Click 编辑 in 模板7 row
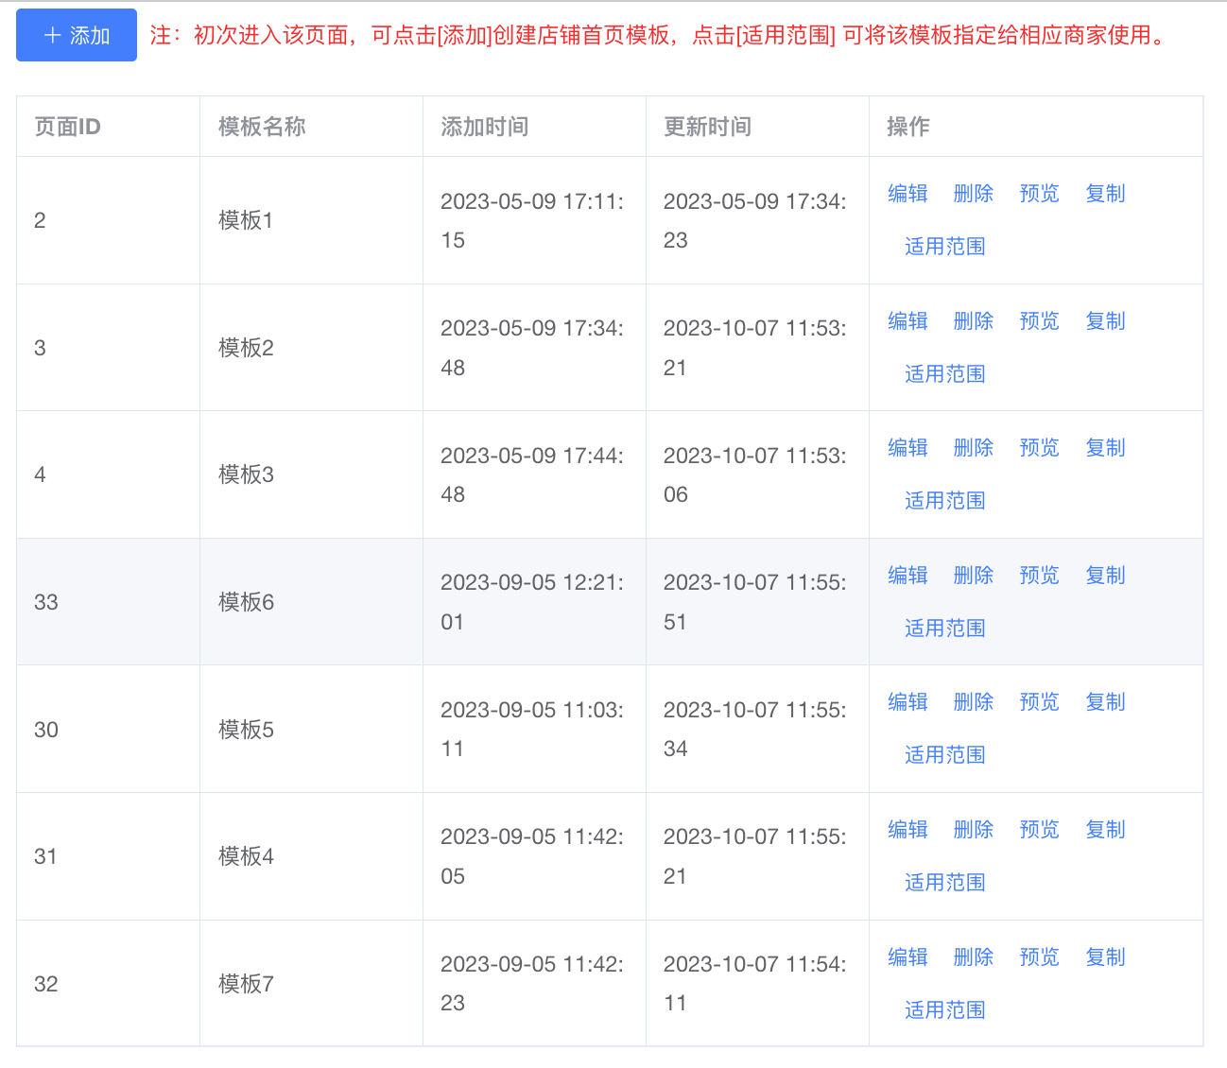The image size is (1227, 1068). (x=907, y=957)
